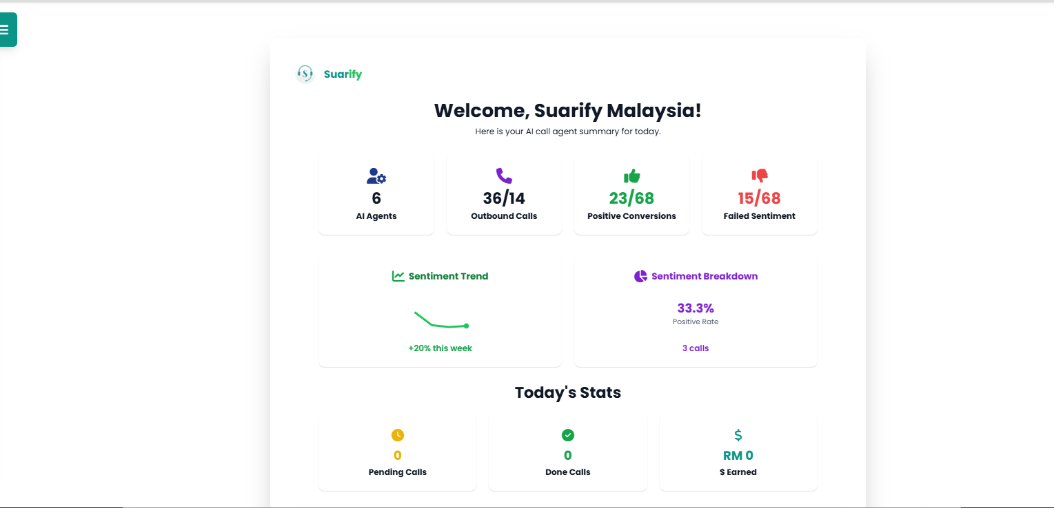
Task: Click the +20% this week label
Action: coord(440,348)
